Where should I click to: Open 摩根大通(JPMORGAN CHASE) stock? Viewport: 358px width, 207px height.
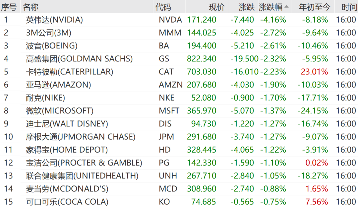coord(81,137)
